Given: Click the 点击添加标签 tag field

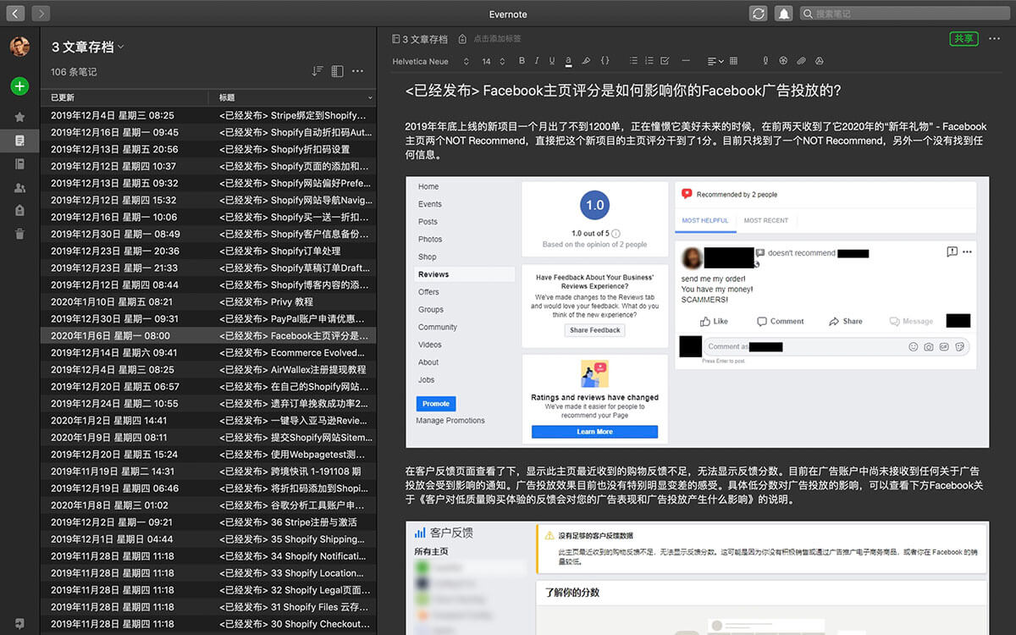Looking at the screenshot, I should 497,39.
